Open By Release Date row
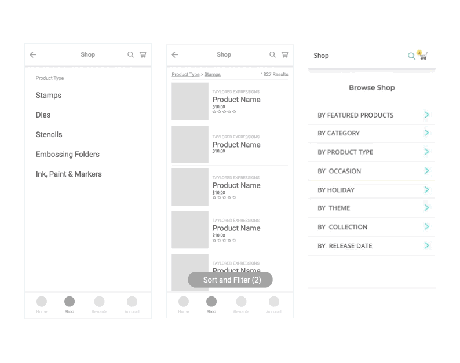The image size is (460, 363). click(x=372, y=246)
